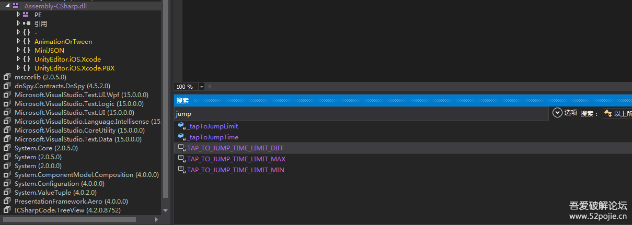Expand the AnimationOrTween namespace
632x225 pixels.
19,42
